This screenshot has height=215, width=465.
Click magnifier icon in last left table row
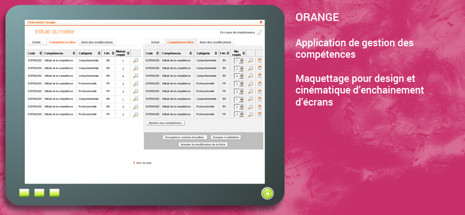135,114
